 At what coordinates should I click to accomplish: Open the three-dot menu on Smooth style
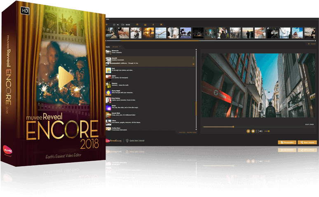point(193,59)
